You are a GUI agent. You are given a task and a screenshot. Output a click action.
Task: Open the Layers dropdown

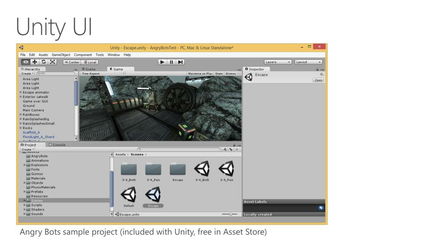[x=278, y=62]
